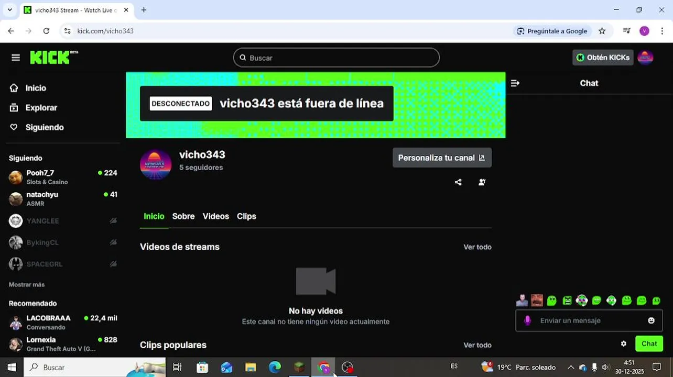Bookmark this page with star icon
673x377 pixels.
tap(602, 31)
